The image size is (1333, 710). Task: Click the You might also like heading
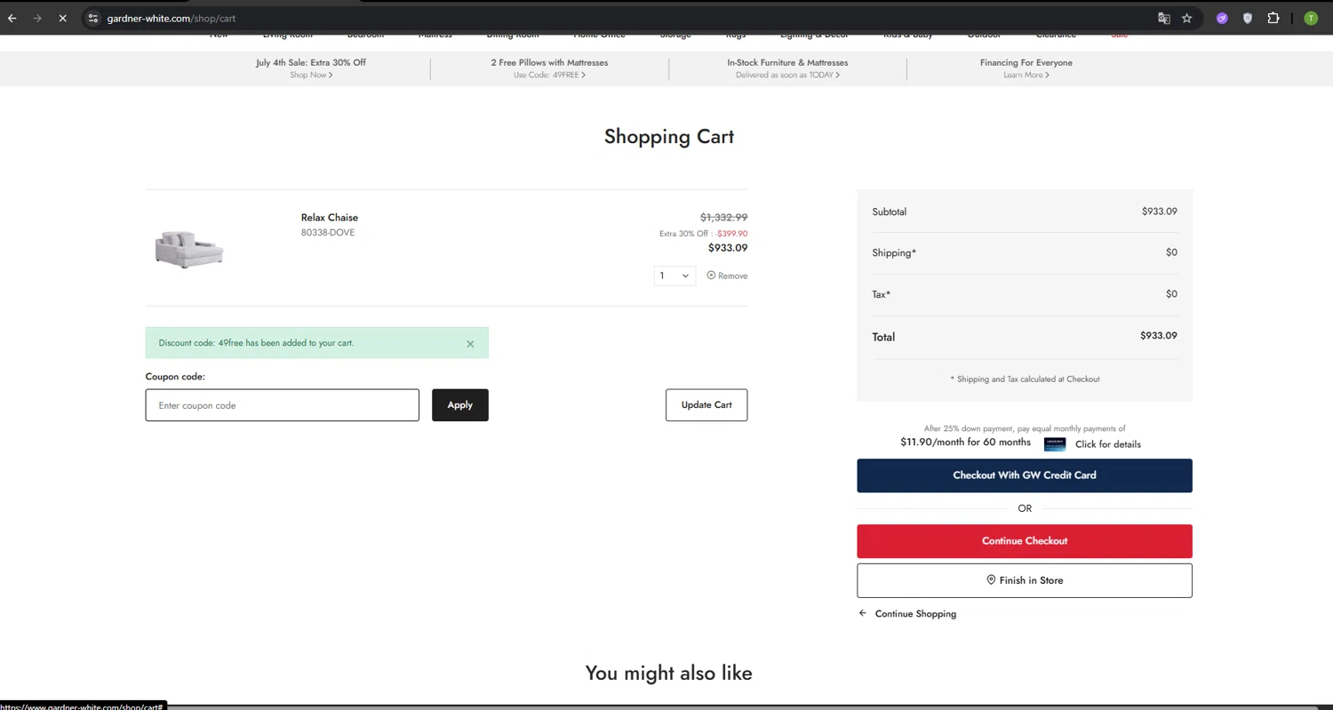tap(669, 674)
